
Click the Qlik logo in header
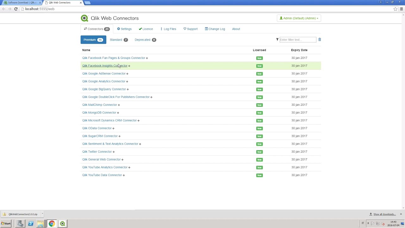84,18
